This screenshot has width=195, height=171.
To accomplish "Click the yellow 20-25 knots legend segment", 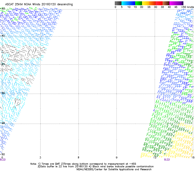I will tap(145, 3).
